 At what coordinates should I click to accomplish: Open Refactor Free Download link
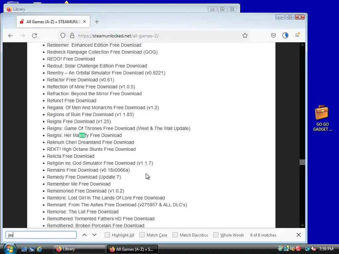point(80,80)
